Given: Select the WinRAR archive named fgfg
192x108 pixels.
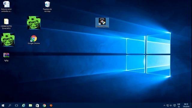Looking at the screenshot, I should click(6, 57).
